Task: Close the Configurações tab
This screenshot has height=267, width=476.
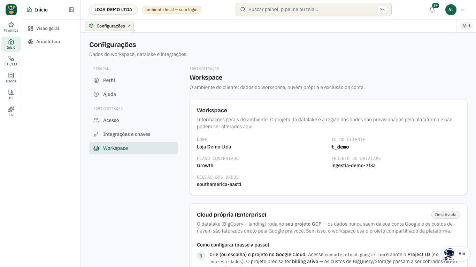Action: (x=129, y=26)
